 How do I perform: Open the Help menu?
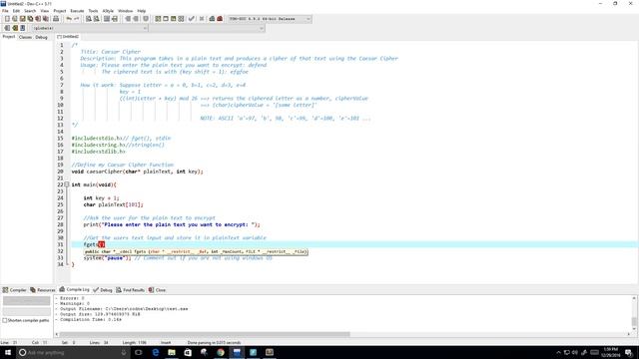(x=142, y=11)
